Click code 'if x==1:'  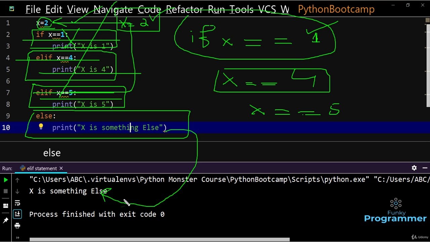pos(52,35)
